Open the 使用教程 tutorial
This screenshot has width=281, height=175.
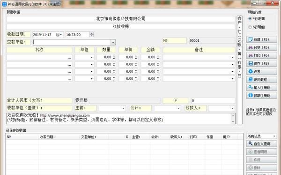(x=261, y=79)
